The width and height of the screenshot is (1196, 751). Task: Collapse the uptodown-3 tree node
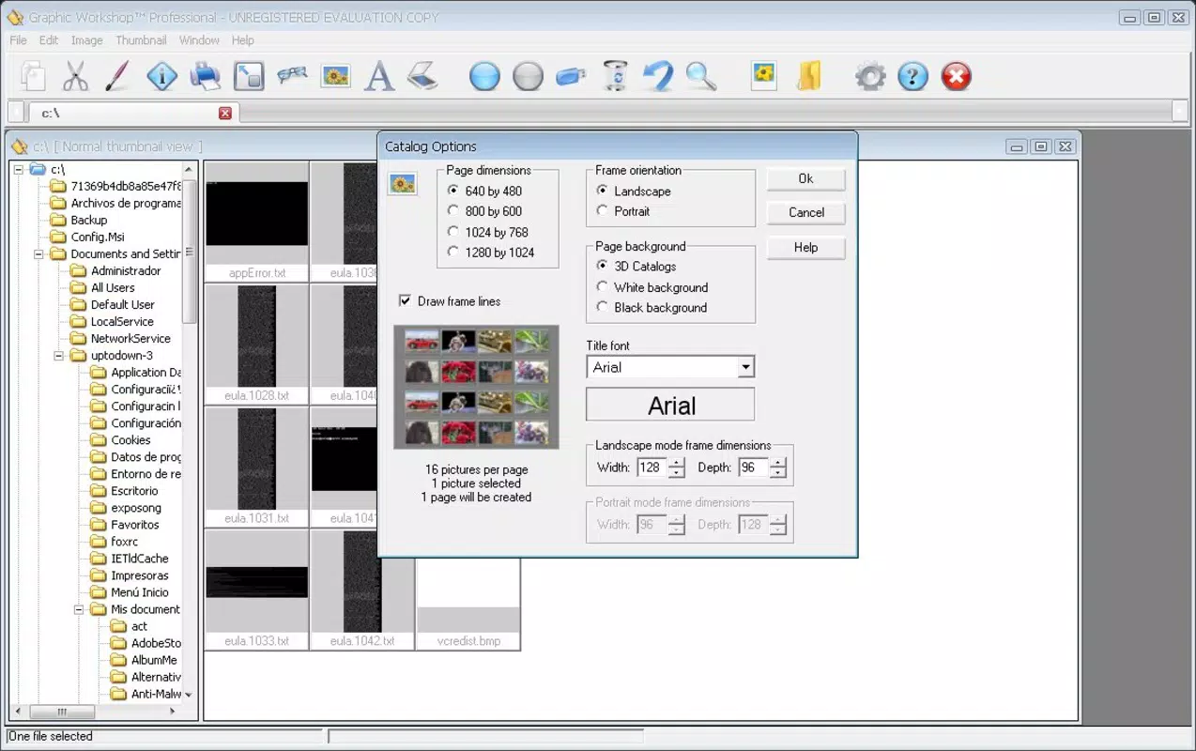point(58,356)
